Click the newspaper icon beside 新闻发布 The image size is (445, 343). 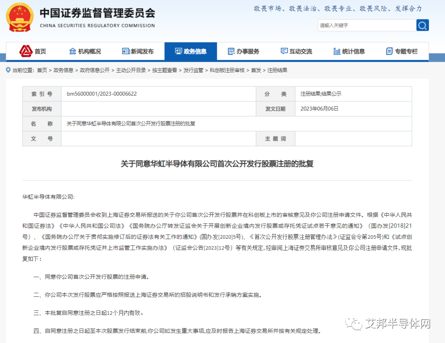point(126,51)
